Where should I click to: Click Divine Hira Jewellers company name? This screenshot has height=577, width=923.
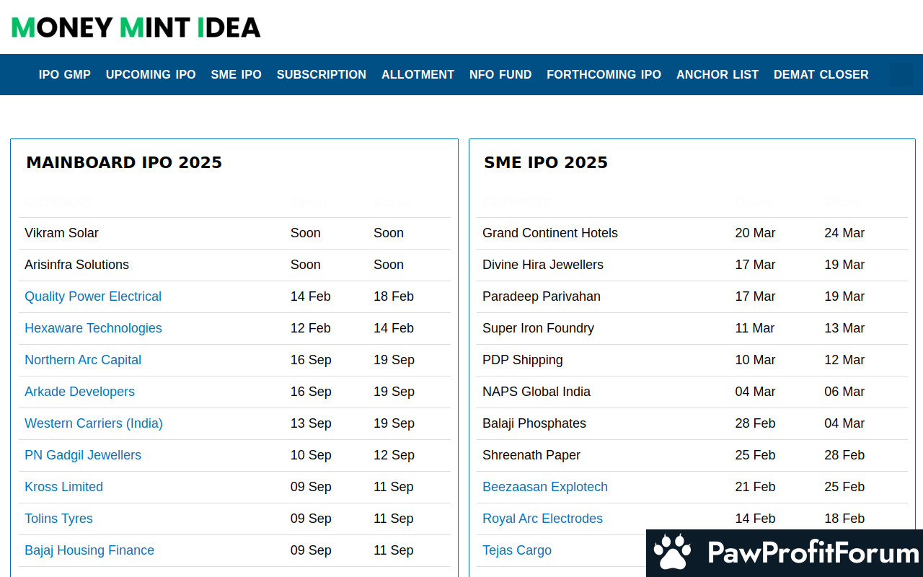click(543, 265)
